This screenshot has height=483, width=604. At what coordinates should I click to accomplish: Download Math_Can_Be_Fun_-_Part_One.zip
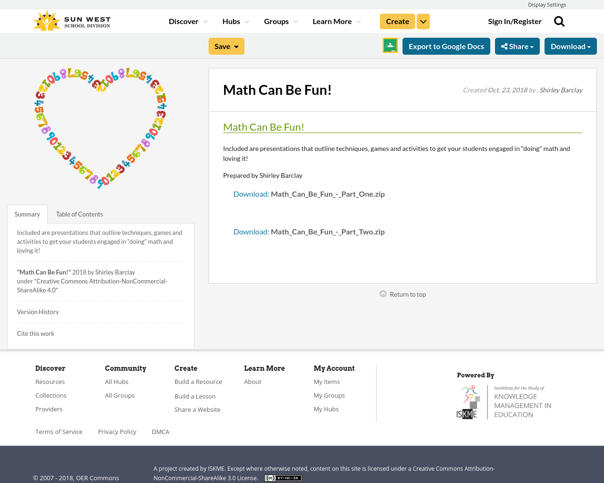pyautogui.click(x=309, y=193)
